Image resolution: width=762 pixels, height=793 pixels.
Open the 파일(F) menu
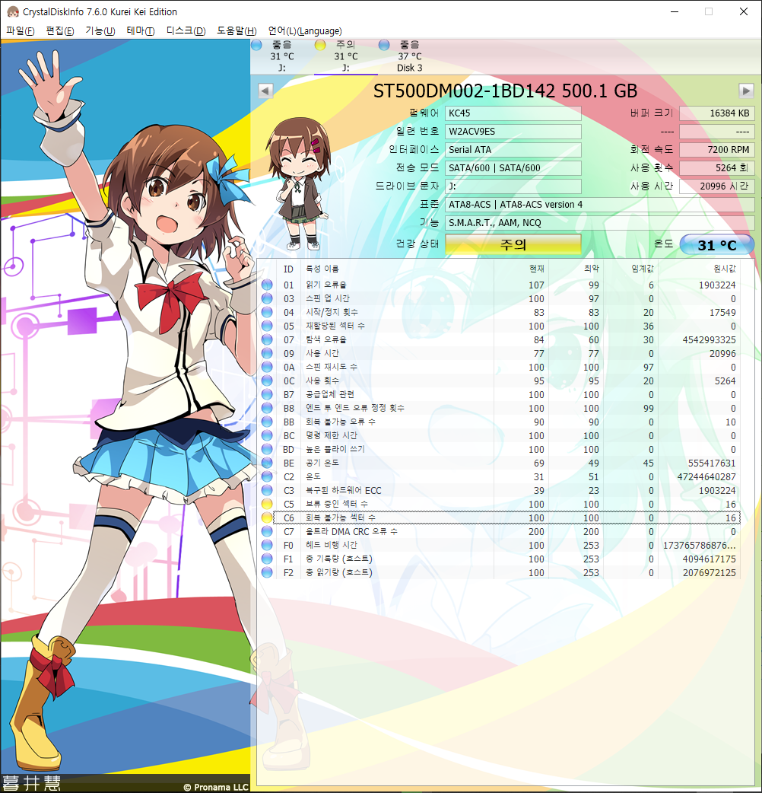21,31
